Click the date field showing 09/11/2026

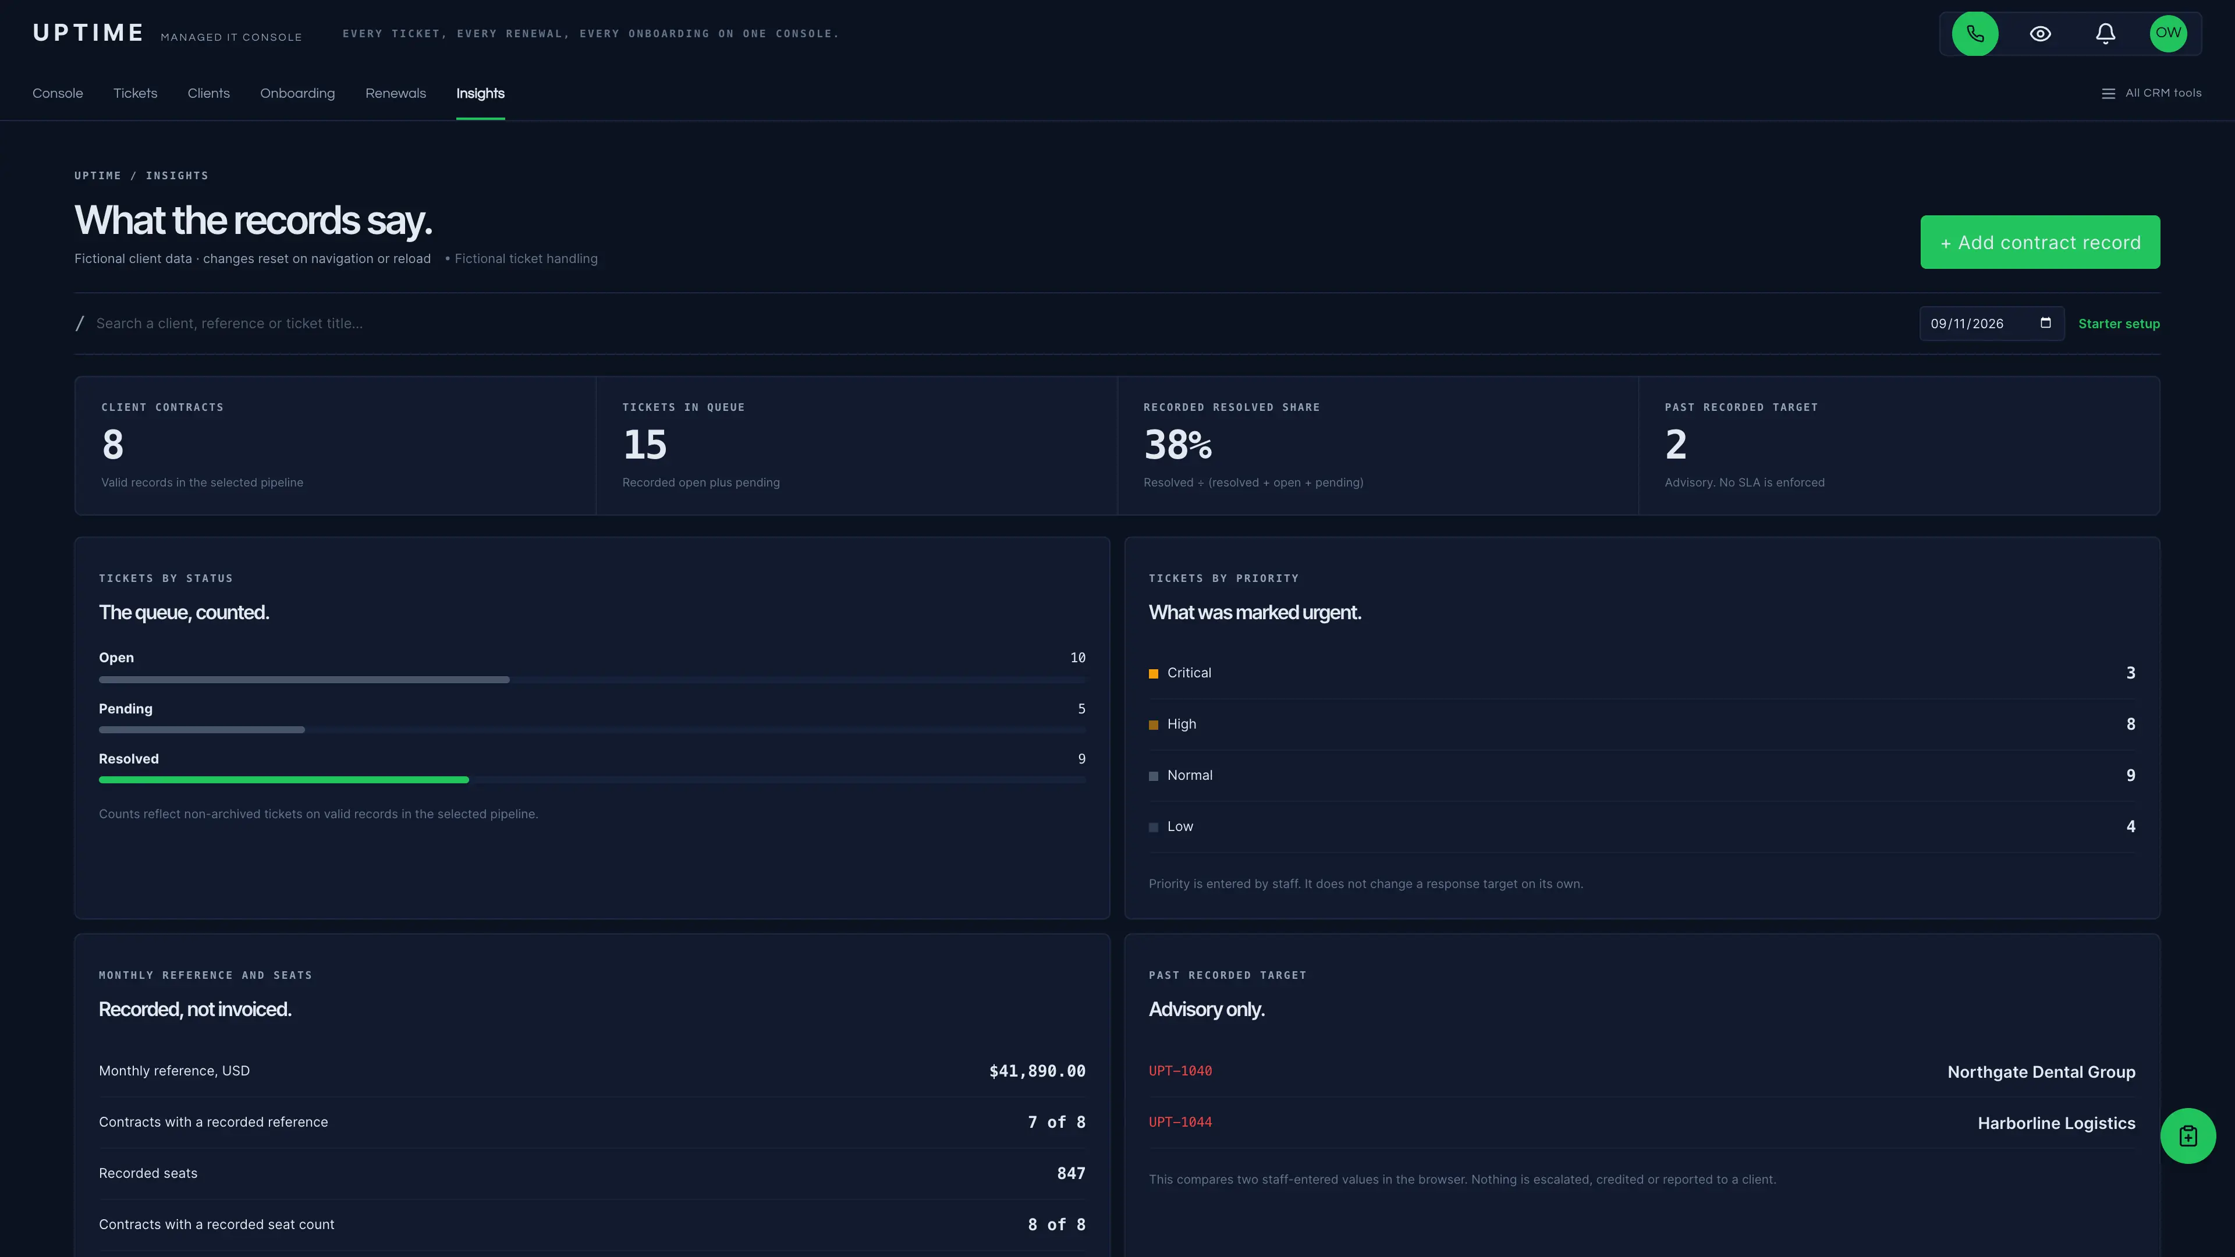coord(1991,324)
